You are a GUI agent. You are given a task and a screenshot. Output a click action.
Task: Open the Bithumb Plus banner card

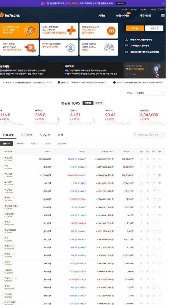pos(59,30)
